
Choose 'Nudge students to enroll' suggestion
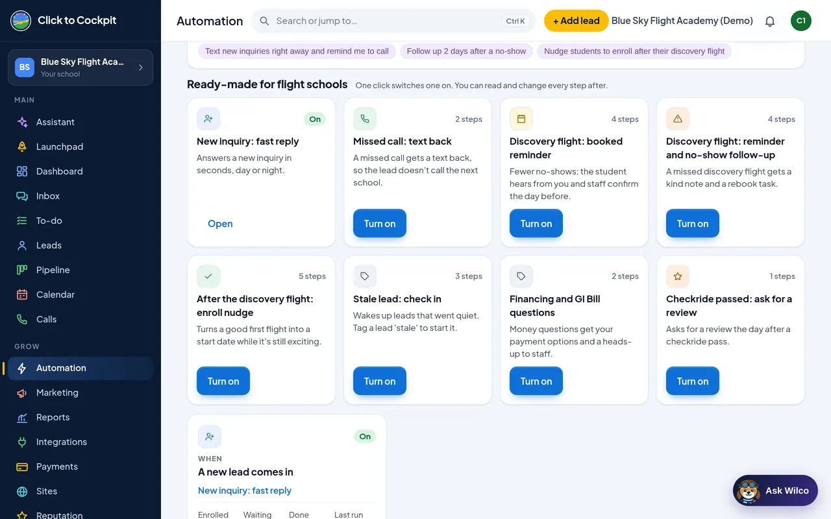pyautogui.click(x=634, y=51)
